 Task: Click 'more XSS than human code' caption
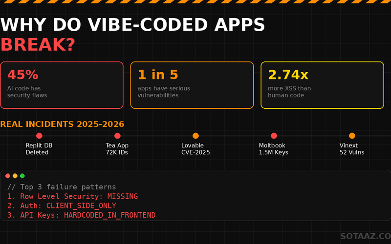pyautogui.click(x=289, y=92)
